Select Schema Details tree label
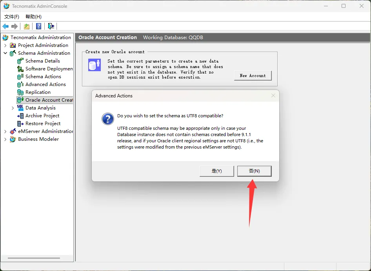 43,61
